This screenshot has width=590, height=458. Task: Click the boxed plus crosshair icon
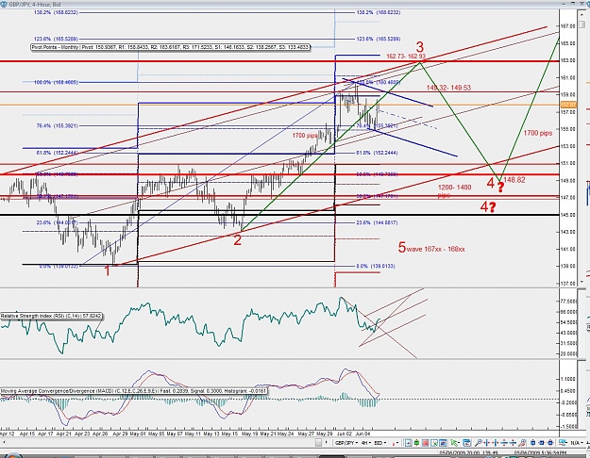[408, 443]
